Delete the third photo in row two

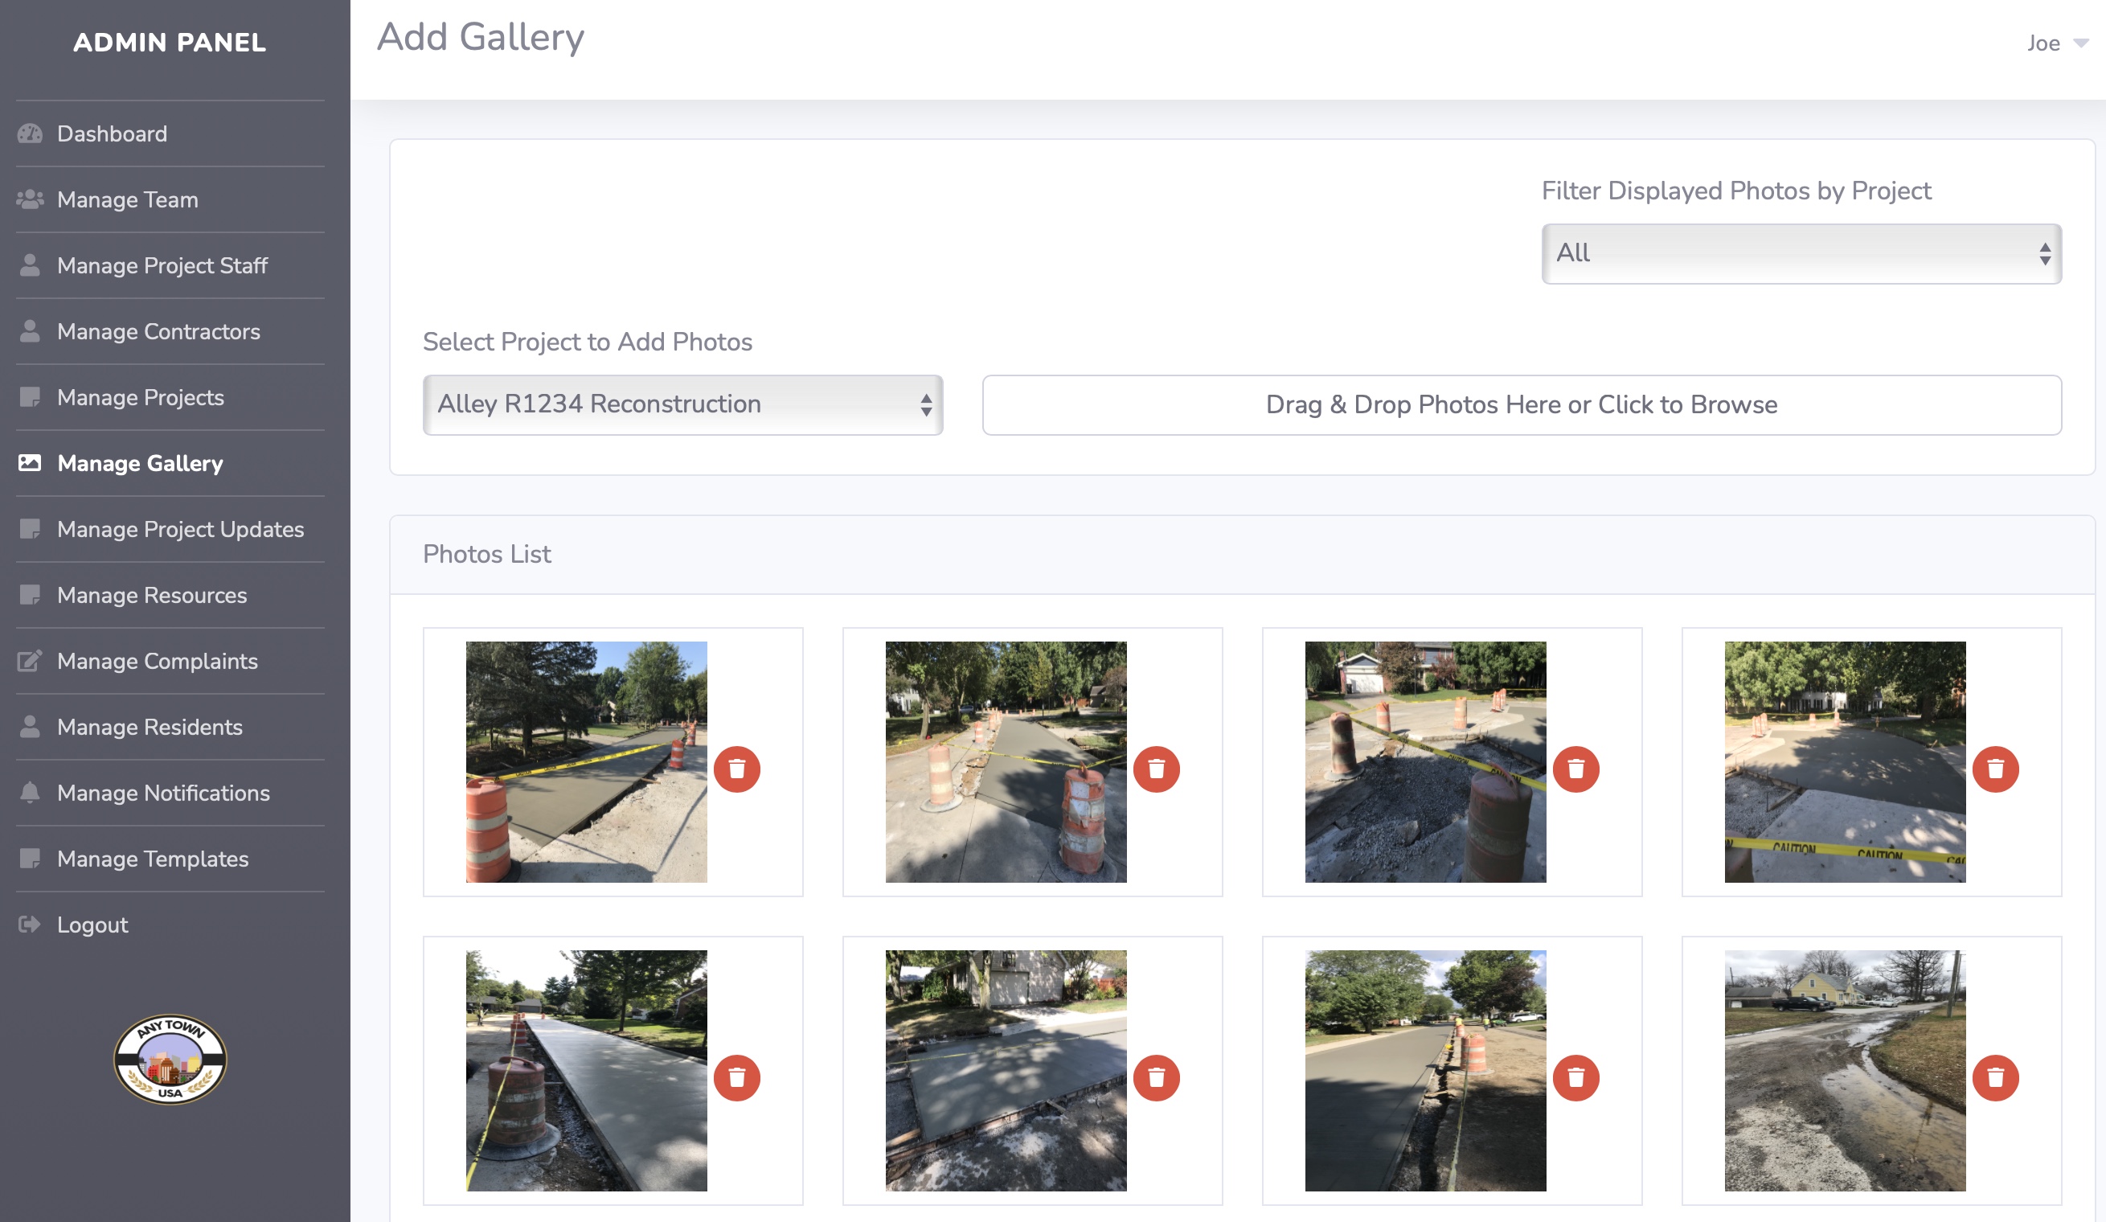(x=1576, y=1078)
